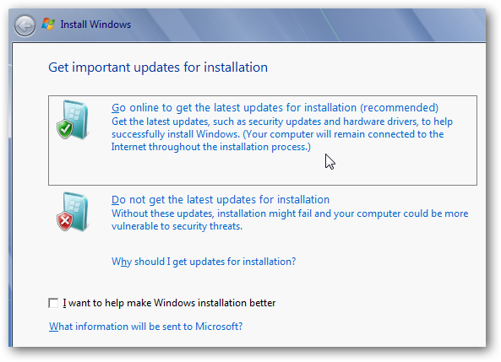This screenshot has width=501, height=362.
Task: Click the 'I want to help make Windows installation better' label
Action: click(x=169, y=303)
